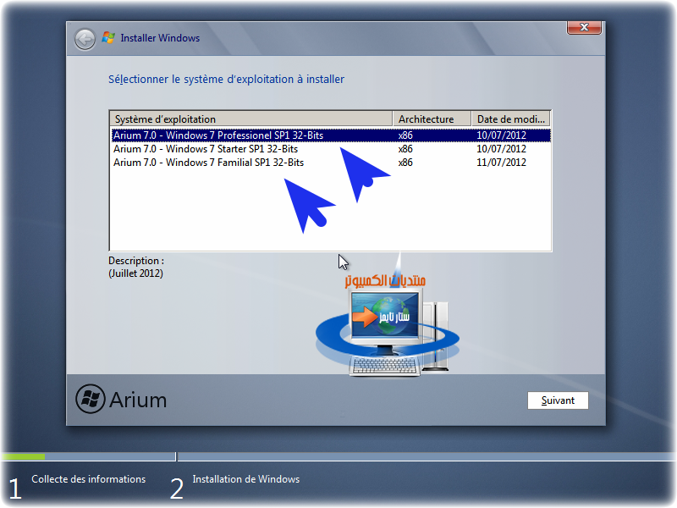
Task: Sort by Architecture column header
Action: click(x=432, y=119)
